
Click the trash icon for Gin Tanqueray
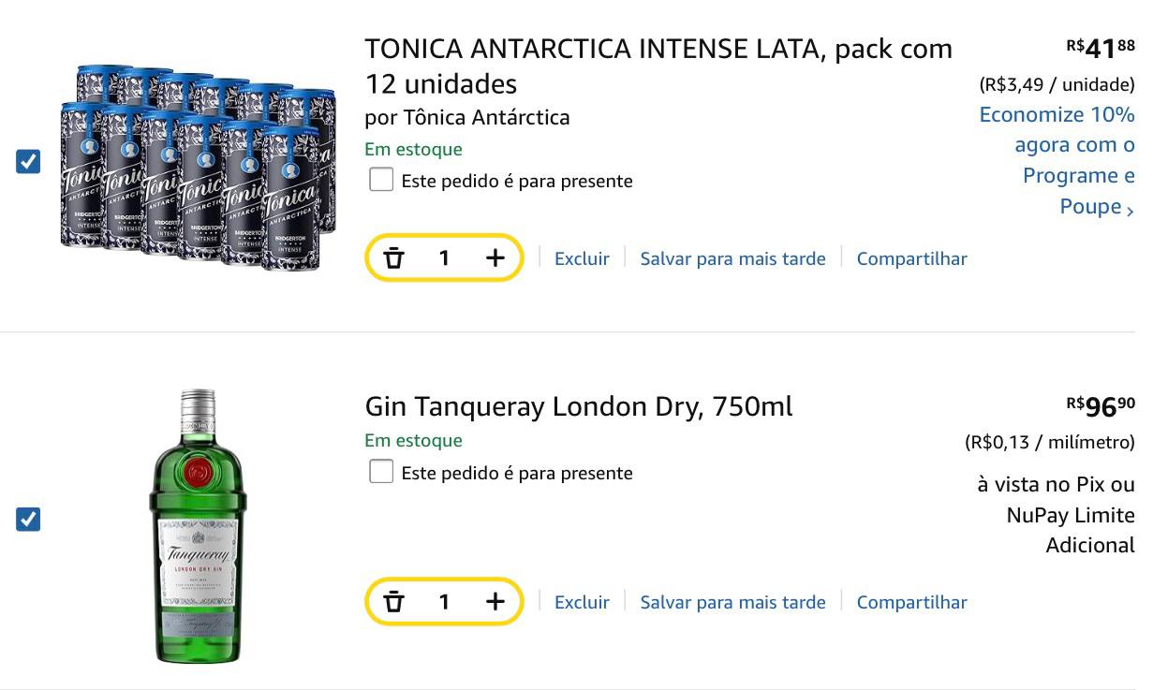tap(394, 602)
